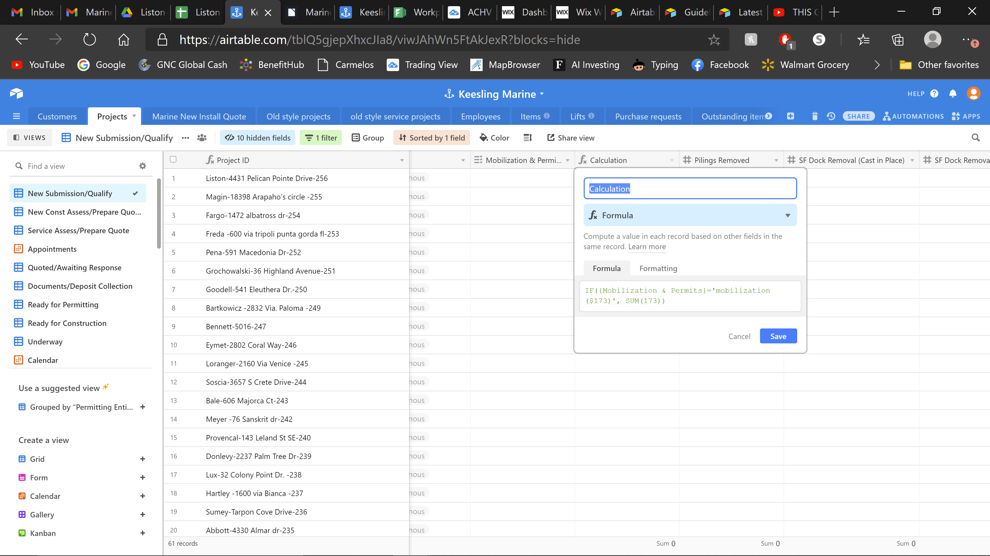Cancel the field edit dialog

(x=739, y=336)
